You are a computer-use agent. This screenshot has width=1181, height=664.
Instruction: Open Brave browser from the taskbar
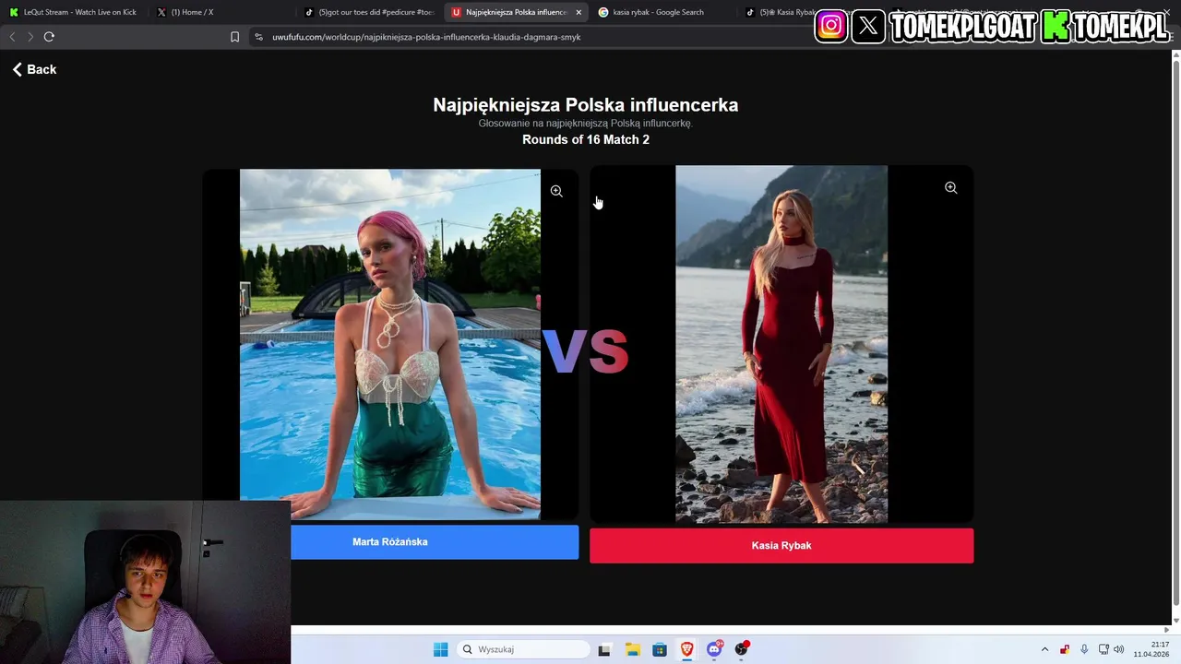pyautogui.click(x=686, y=649)
